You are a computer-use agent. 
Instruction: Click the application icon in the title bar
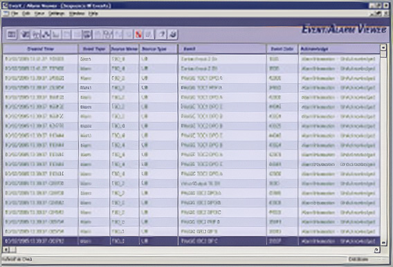point(6,6)
